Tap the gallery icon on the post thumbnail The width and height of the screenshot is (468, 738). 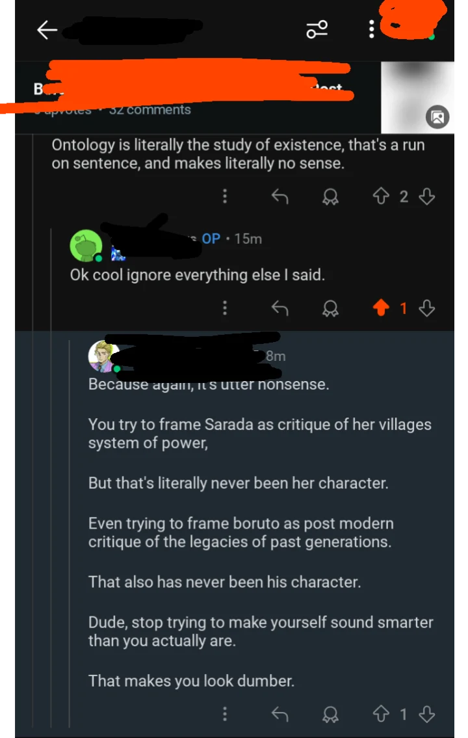coord(438,118)
